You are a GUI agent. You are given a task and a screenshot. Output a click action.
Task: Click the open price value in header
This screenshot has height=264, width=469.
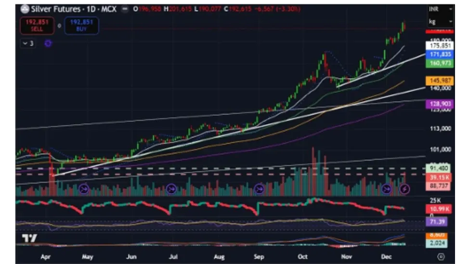(x=150, y=9)
